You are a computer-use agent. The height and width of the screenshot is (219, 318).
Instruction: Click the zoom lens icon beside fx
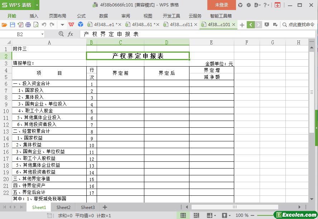point(61,34)
